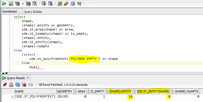Select the [SDE.ST_POLYFROMTEXT] cell
Screen dimensions: 203x102
pyautogui.click(x=35, y=96)
